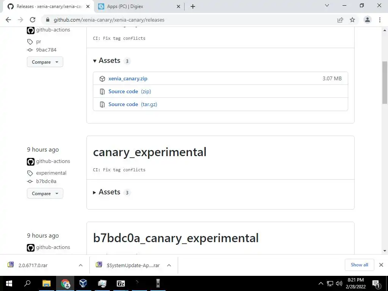The image size is (388, 291).
Task: Show hidden system tray icons
Action: click(321, 283)
